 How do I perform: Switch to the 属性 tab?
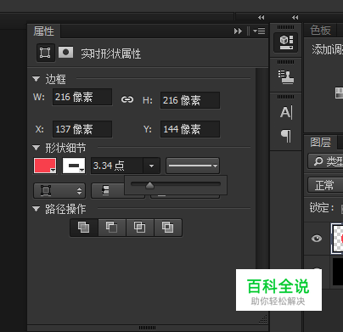click(x=44, y=31)
